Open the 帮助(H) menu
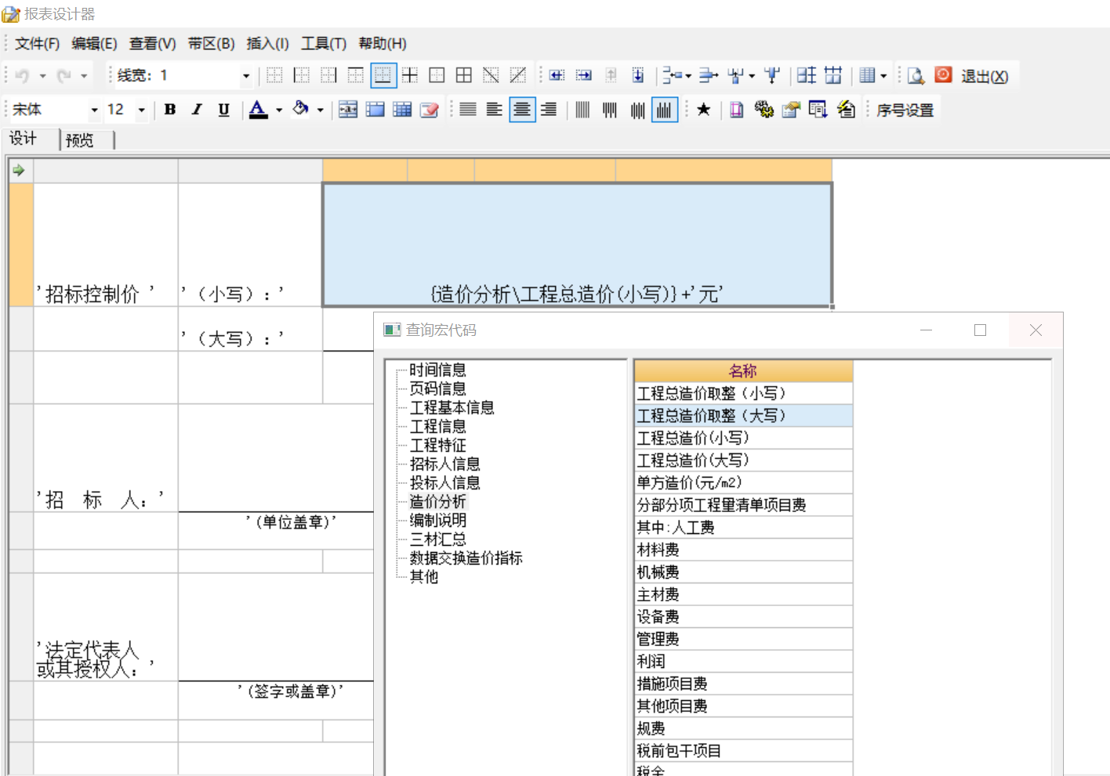 [383, 44]
